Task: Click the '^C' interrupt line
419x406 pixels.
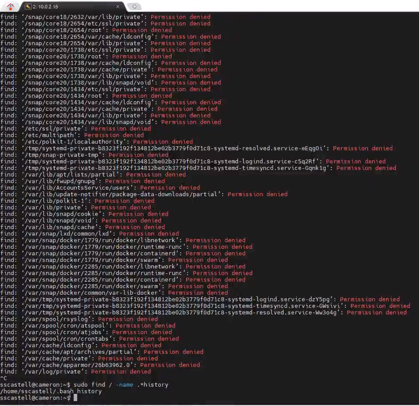Action: pyautogui.click(x=4, y=378)
